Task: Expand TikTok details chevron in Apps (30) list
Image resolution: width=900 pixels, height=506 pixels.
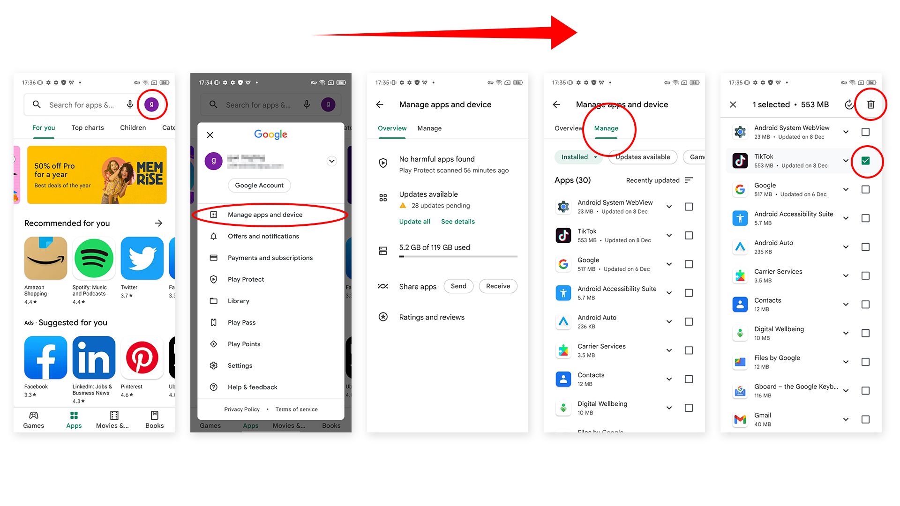Action: 669,235
